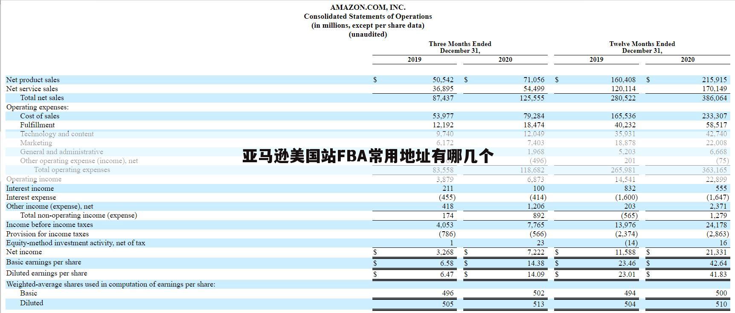Click the value 50,542 in Net product sales
Image resolution: width=735 pixels, height=313 pixels.
coord(443,80)
